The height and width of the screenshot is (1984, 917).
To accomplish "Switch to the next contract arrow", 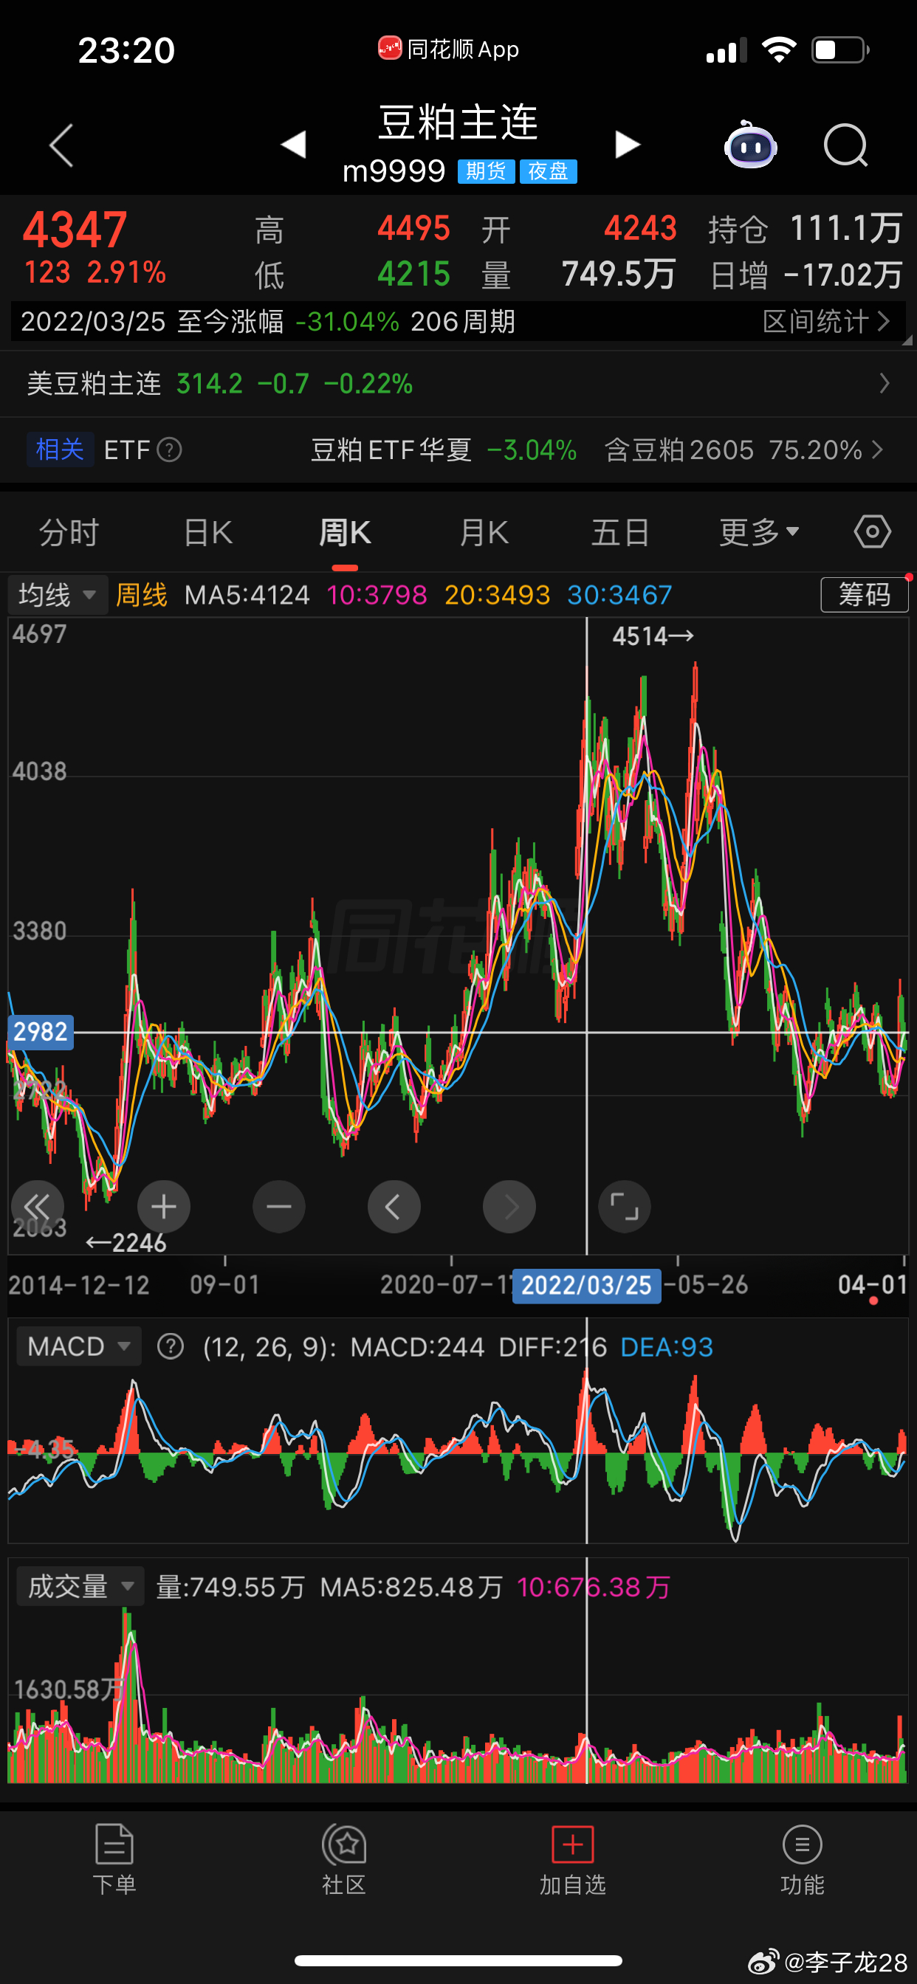I will (628, 145).
